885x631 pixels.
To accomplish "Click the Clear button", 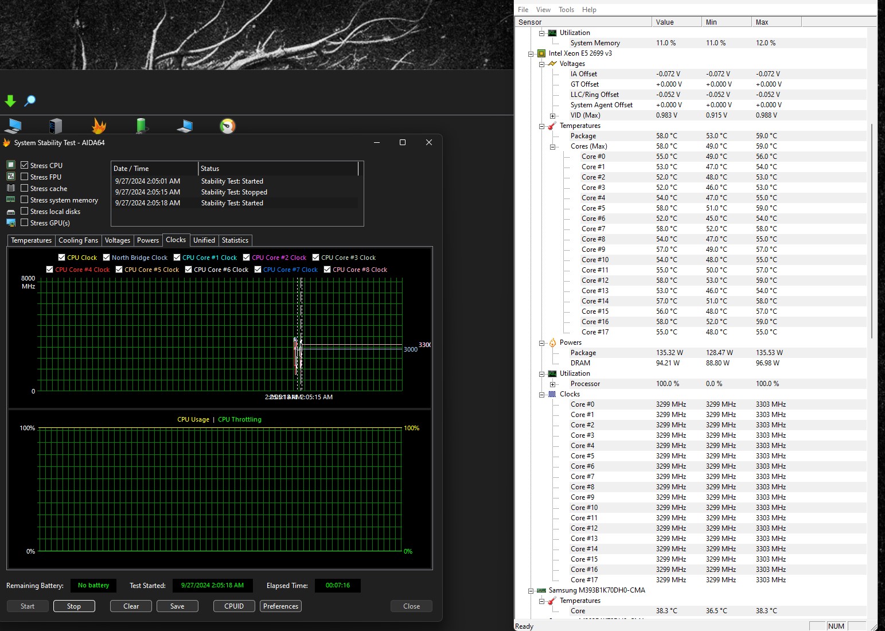I will coord(131,606).
